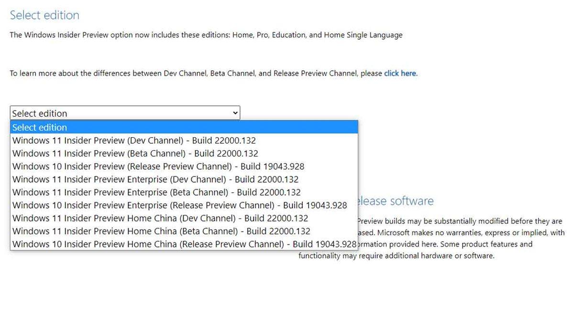Image resolution: width=574 pixels, height=323 pixels.
Task: Click the Select edition heading
Action: [x=44, y=15]
